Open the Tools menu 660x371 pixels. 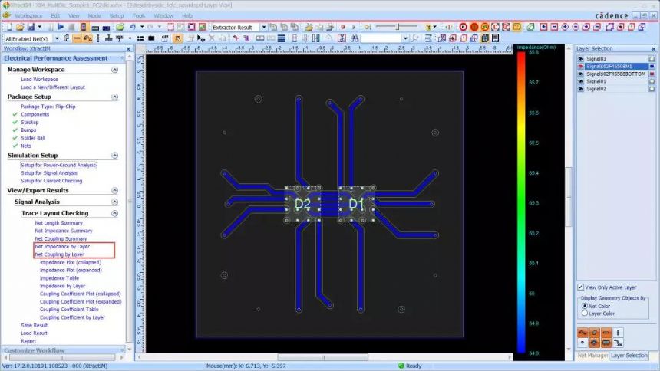coord(138,15)
